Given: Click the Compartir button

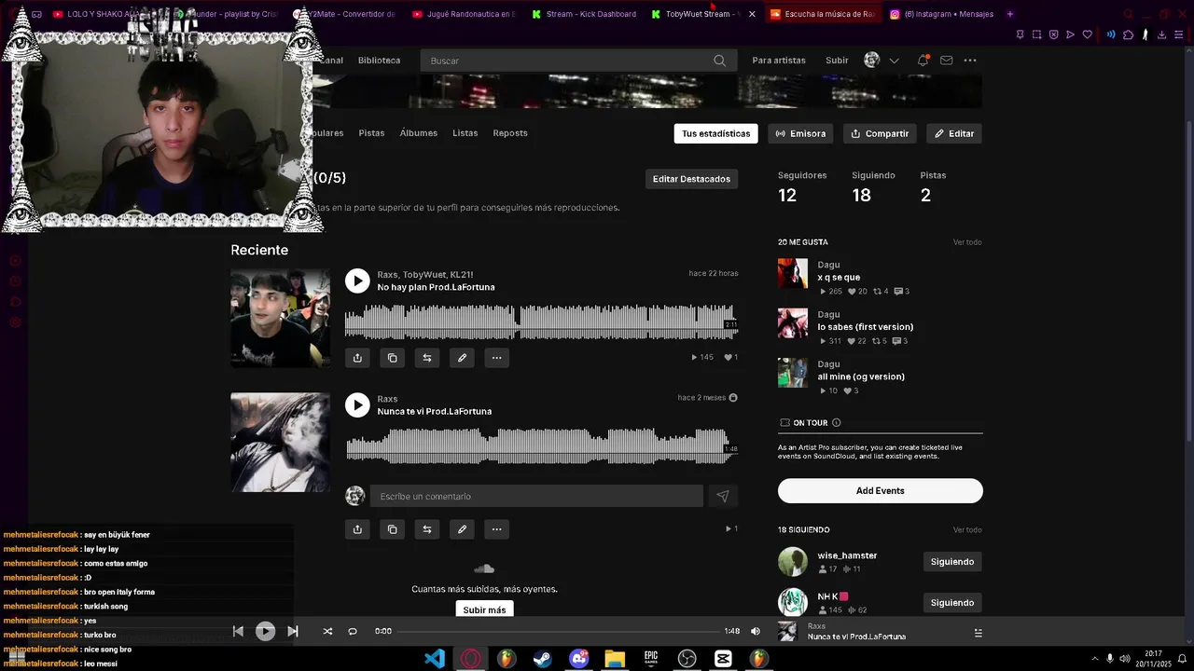Looking at the screenshot, I should click(x=880, y=133).
